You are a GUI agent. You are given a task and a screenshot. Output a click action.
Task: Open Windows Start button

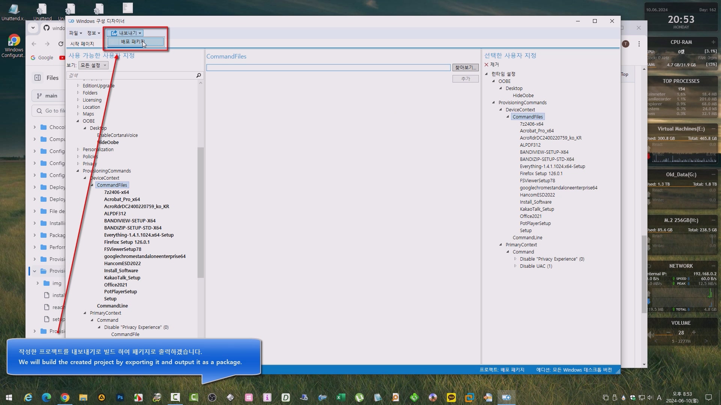[9, 397]
